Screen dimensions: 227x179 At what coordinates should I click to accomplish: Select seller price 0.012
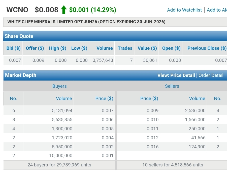tap(153, 138)
